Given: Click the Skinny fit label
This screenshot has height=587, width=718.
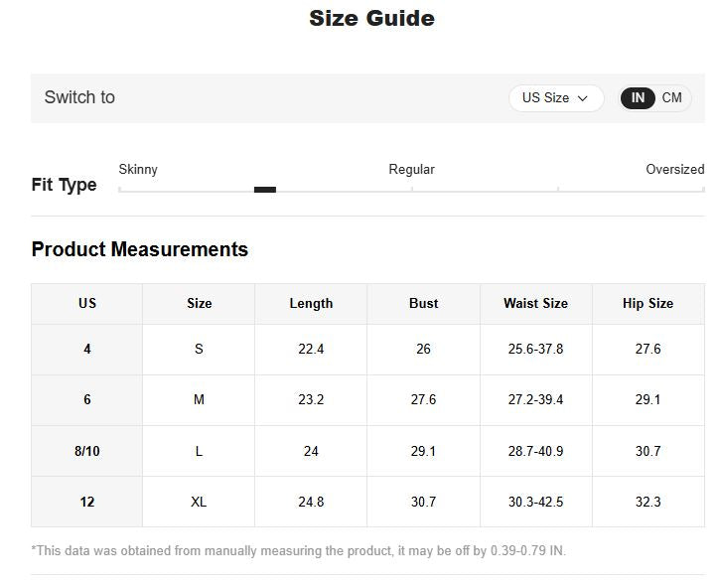Looking at the screenshot, I should point(138,170).
